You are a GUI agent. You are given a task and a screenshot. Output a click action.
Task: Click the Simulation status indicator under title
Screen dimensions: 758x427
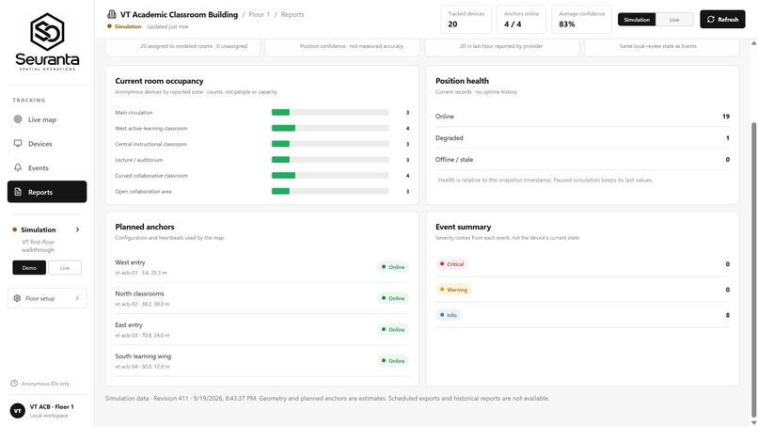(x=124, y=26)
